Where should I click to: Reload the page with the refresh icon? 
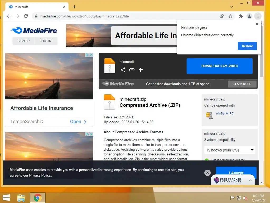click(26, 16)
